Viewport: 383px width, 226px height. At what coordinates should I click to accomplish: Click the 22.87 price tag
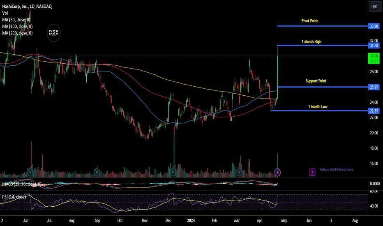tap(374, 111)
